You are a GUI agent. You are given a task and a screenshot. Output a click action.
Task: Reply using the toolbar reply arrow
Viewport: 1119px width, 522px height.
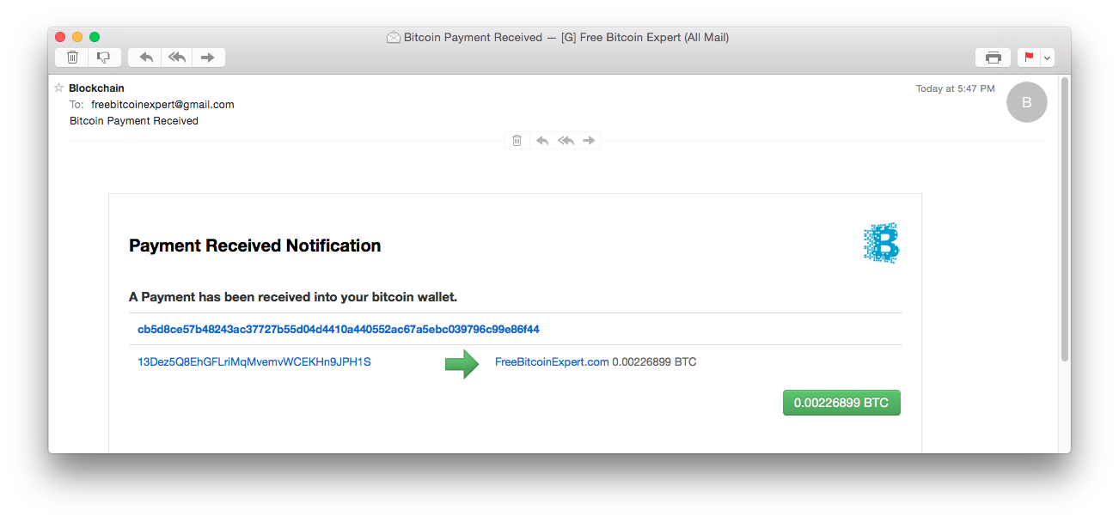[x=146, y=58]
